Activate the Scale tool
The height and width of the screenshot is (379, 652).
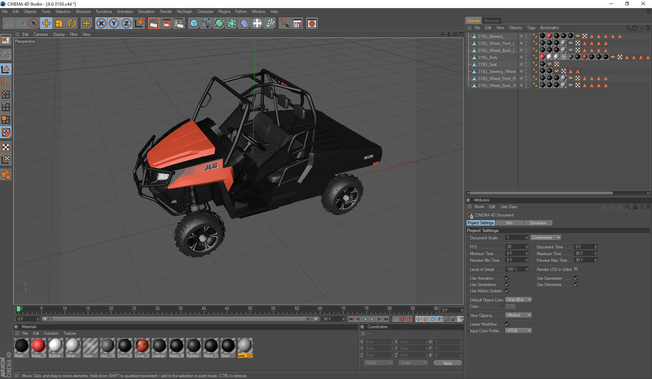pyautogui.click(x=59, y=23)
